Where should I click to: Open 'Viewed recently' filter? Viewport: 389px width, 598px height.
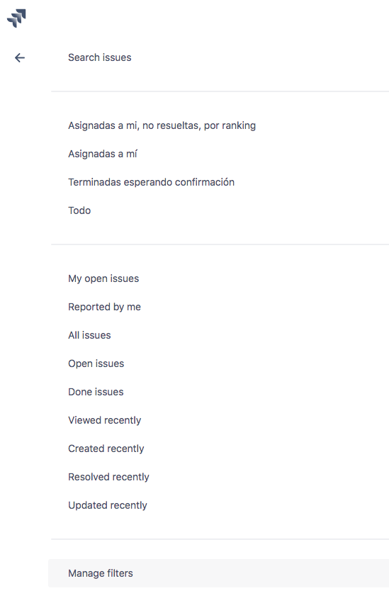click(x=104, y=420)
